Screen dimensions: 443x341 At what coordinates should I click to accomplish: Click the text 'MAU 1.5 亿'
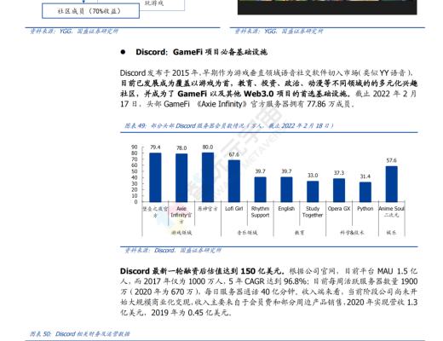pyautogui.click(x=397, y=271)
